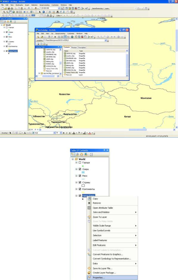Select the Identify tool in ArcMap
Image resolution: width=178 pixels, height=280 pixels.
[43, 12]
